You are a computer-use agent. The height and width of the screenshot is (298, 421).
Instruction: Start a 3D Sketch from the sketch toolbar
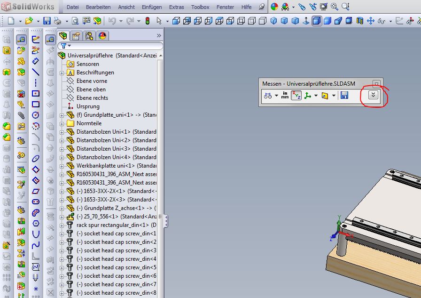tap(35, 50)
